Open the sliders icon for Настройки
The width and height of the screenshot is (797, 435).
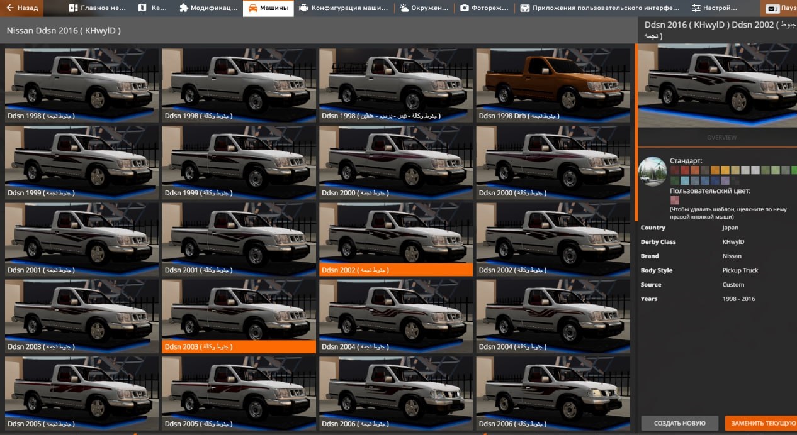(696, 8)
